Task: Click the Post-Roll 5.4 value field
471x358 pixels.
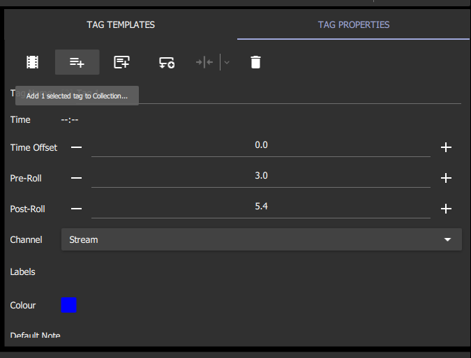Action: click(x=261, y=207)
